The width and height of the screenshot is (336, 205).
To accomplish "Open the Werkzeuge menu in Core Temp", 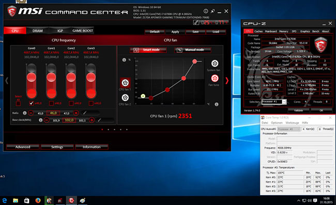I will tap(292, 123).
